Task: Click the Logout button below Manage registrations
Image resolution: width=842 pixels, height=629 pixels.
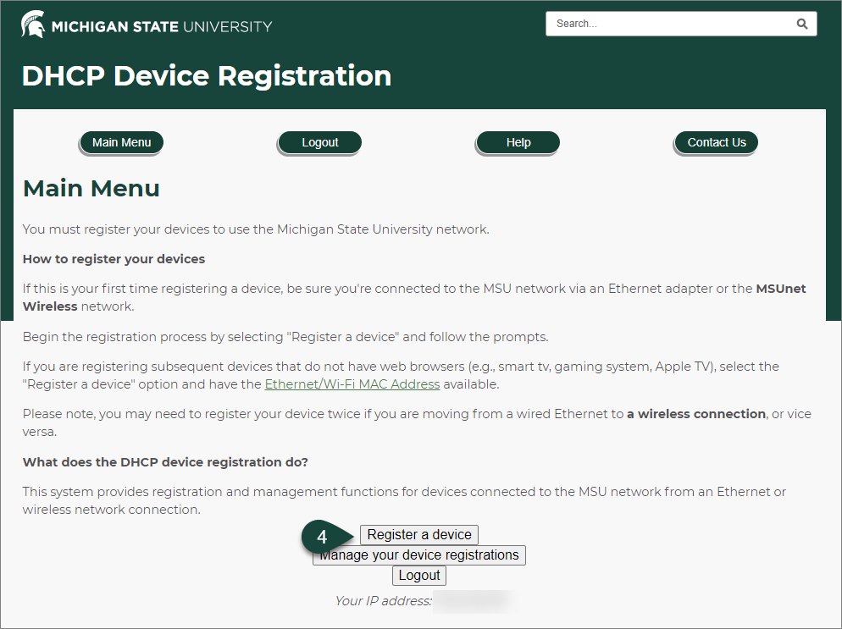Action: click(x=419, y=576)
